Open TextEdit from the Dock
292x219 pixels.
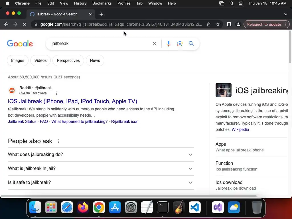coord(147,207)
